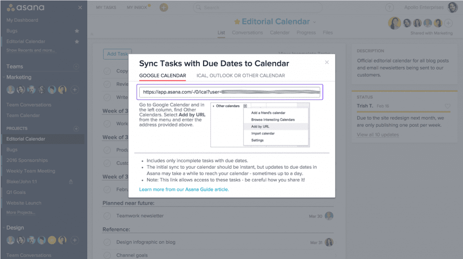Viewport: 463px width, 259px height.
Task: Open the help question mark icon
Action: pos(390,8)
